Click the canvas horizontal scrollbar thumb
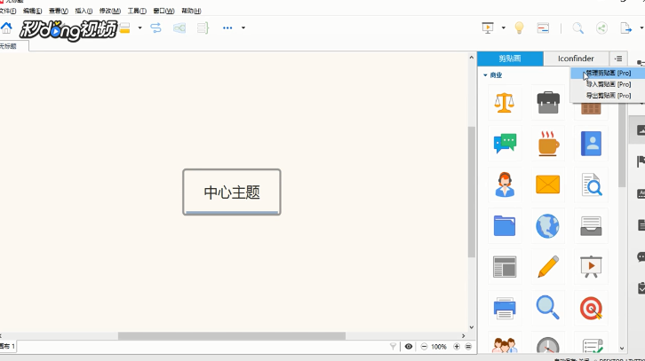 point(232,336)
